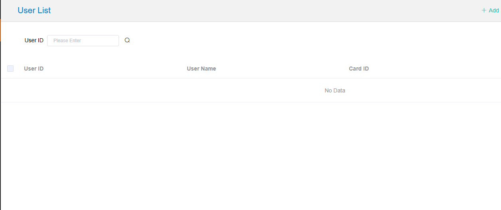This screenshot has width=501, height=210.
Task: Click the User Name column header
Action: pos(201,69)
